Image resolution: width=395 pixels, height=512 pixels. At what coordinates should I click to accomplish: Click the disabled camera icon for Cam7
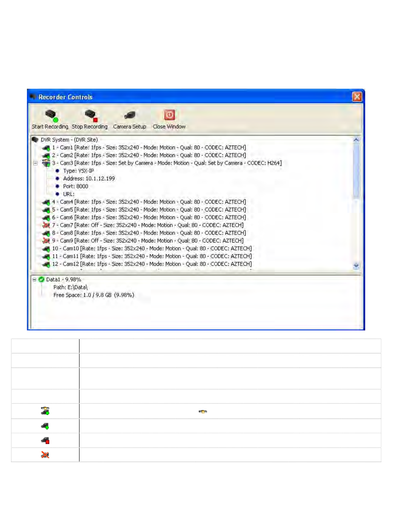tap(46, 226)
